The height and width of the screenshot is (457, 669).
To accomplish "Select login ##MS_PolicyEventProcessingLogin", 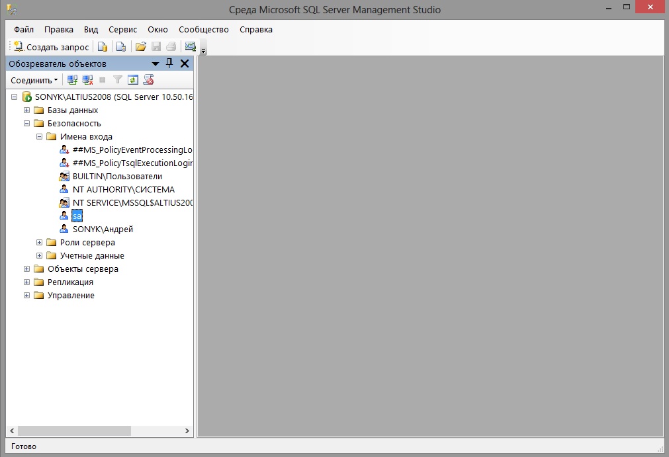I will click(x=132, y=149).
